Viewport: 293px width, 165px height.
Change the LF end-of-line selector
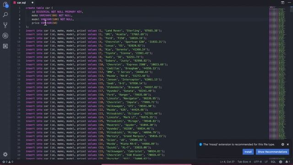(x=266, y=162)
